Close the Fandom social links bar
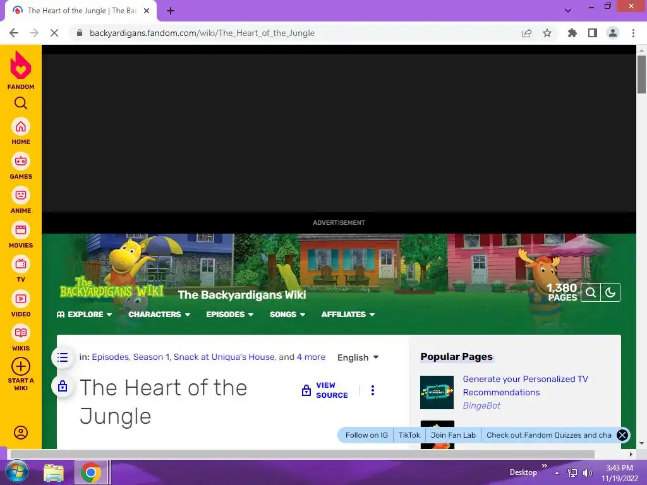This screenshot has width=647, height=485. pyautogui.click(x=622, y=435)
